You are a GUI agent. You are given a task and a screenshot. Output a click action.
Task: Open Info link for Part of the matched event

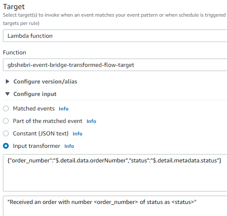click(x=91, y=121)
